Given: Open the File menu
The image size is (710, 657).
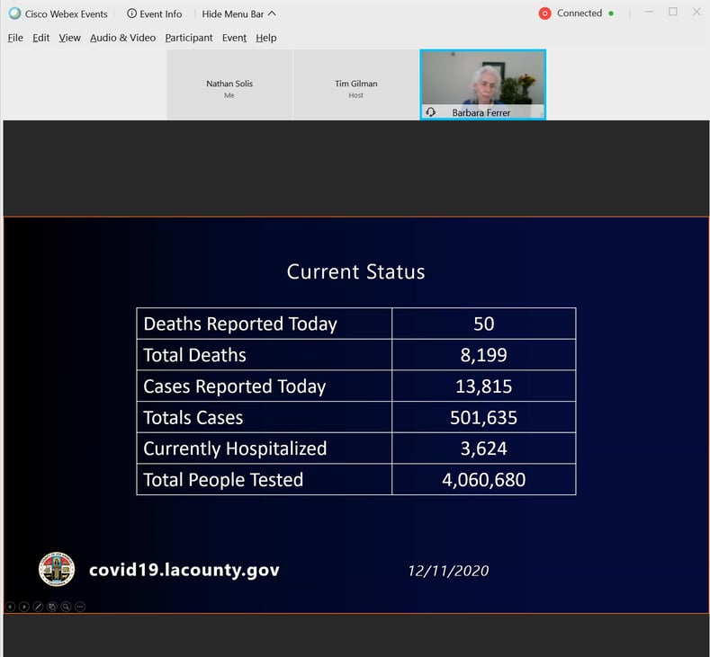Looking at the screenshot, I should pyautogui.click(x=15, y=38).
